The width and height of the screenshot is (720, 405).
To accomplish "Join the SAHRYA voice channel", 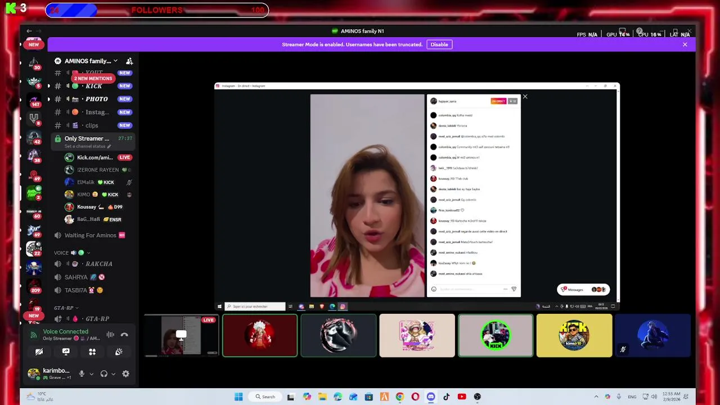I will (x=93, y=277).
